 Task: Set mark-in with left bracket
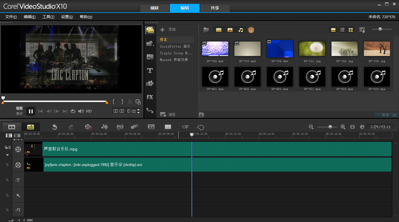pos(114,102)
